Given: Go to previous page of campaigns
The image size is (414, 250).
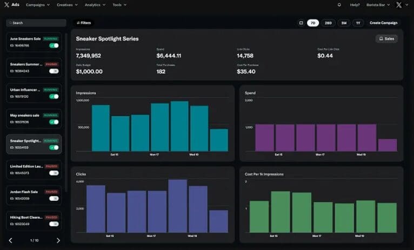Looking at the screenshot, I should pos(10,240).
